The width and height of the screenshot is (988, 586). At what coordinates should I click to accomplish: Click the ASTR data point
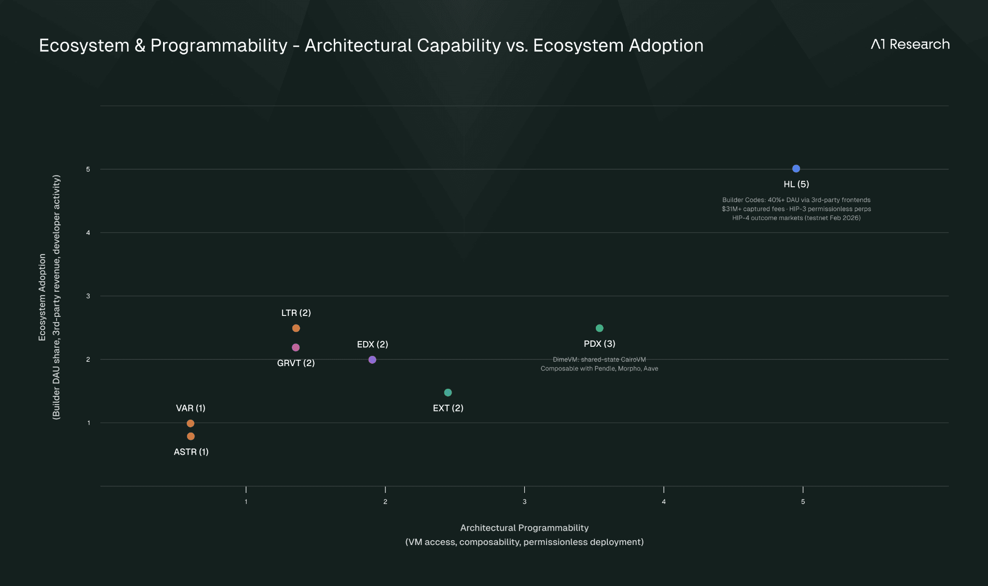point(191,436)
